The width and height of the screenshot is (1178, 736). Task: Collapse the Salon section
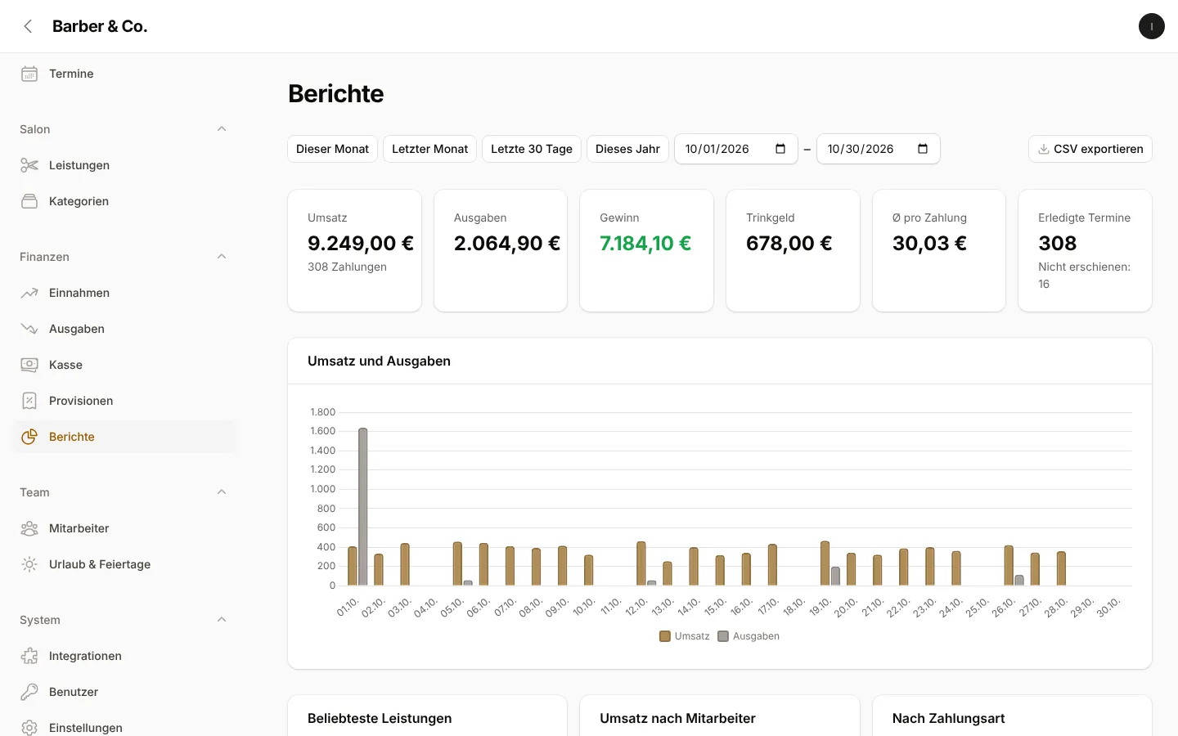click(x=222, y=129)
